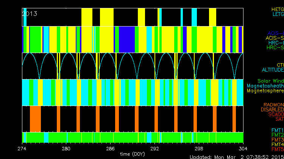
Task: Click the ACIS-S legend label
Action: point(275,38)
